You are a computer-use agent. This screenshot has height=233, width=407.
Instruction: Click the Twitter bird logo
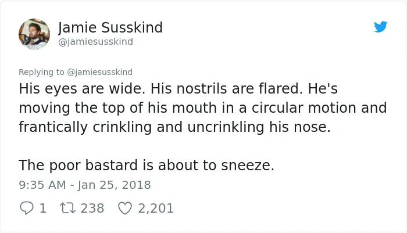pyautogui.click(x=380, y=27)
